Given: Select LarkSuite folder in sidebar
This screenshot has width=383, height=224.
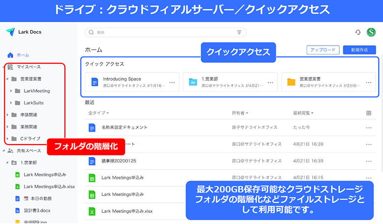Looking at the screenshot, I should click(34, 103).
